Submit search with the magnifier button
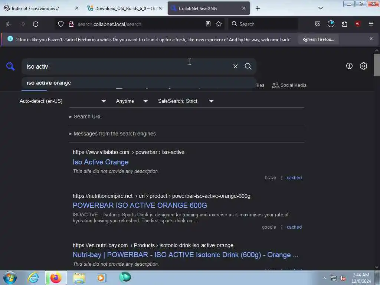 coord(248,66)
